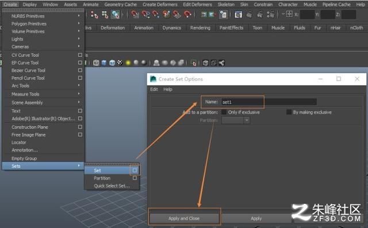The height and width of the screenshot is (228, 368).
Task: Click the set Name input field
Action: click(269, 102)
